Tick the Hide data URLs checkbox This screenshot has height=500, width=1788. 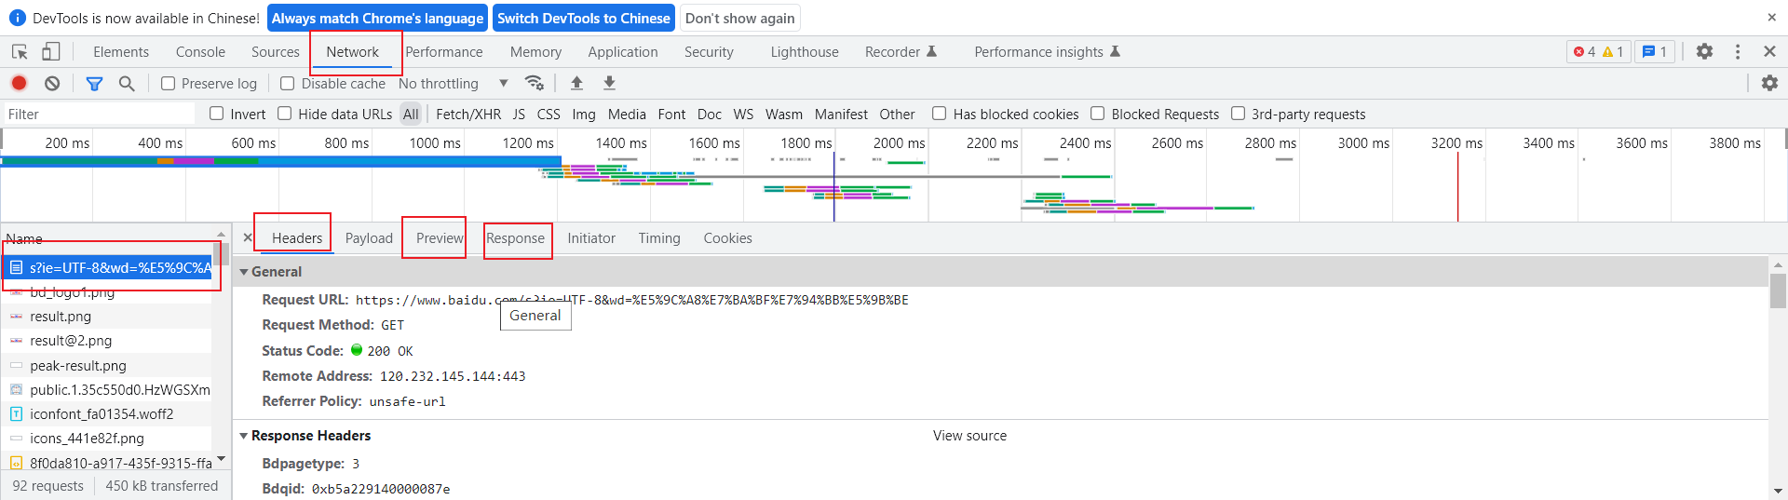[285, 114]
